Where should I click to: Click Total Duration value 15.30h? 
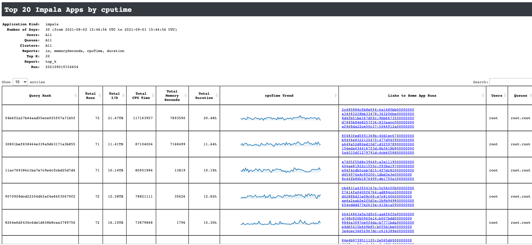point(210,223)
